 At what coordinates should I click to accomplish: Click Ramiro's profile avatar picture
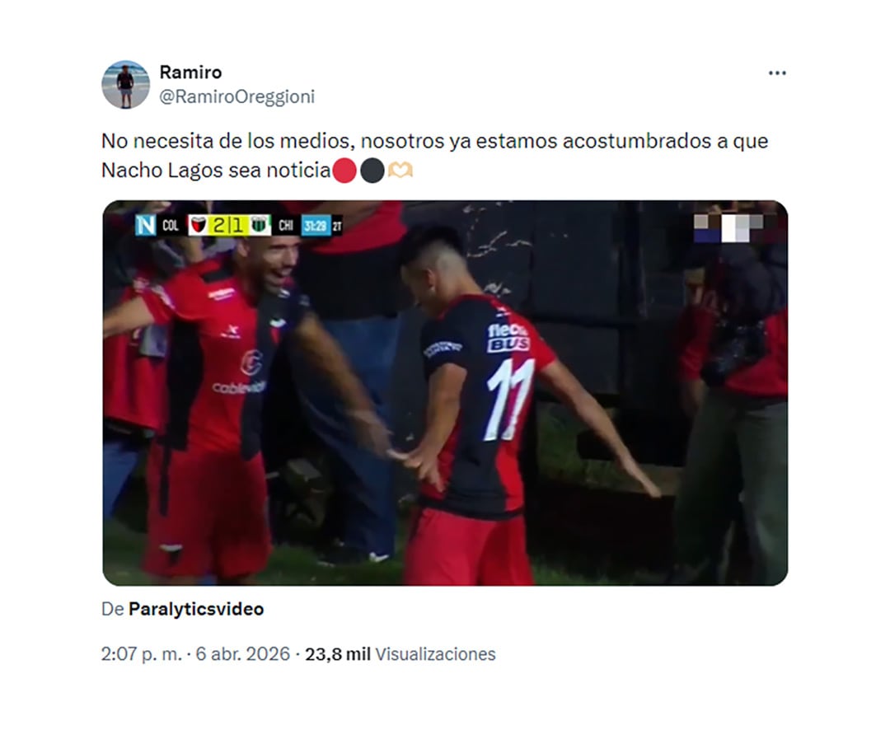click(x=125, y=85)
